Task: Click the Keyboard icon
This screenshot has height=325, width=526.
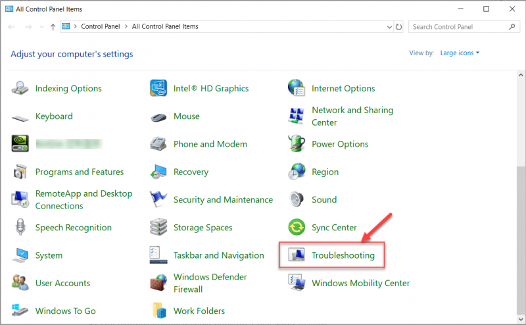Action: pos(20,118)
